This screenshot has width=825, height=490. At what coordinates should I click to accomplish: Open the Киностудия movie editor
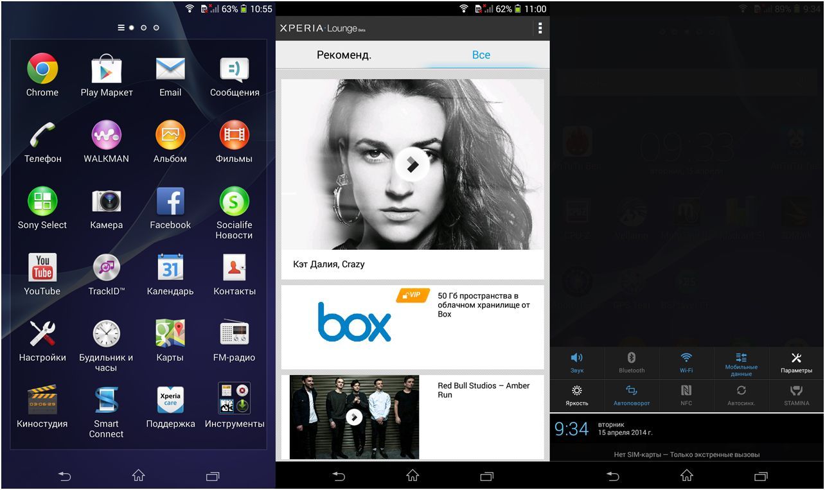[42, 401]
